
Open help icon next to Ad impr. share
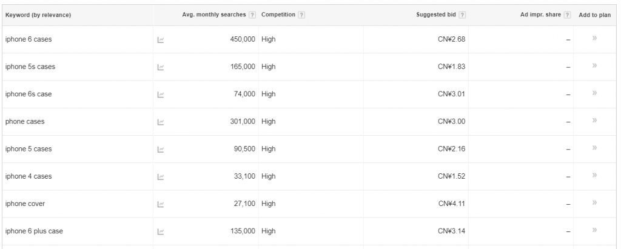pos(568,15)
